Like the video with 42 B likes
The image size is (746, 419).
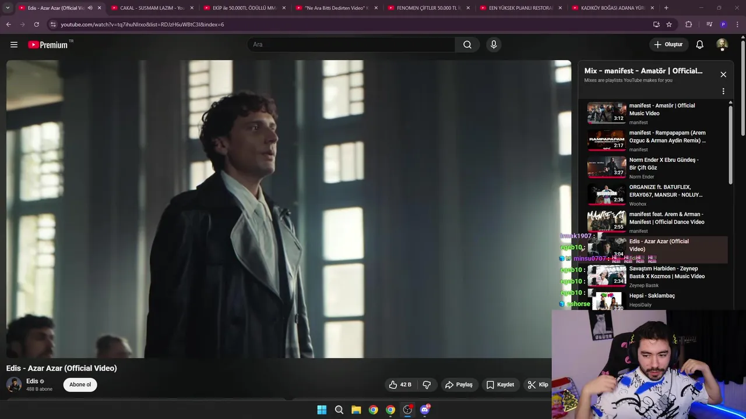click(400, 385)
